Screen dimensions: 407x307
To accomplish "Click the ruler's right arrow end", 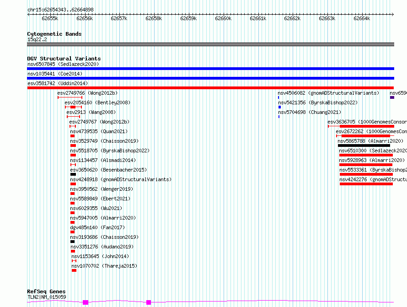I will 393,15.
